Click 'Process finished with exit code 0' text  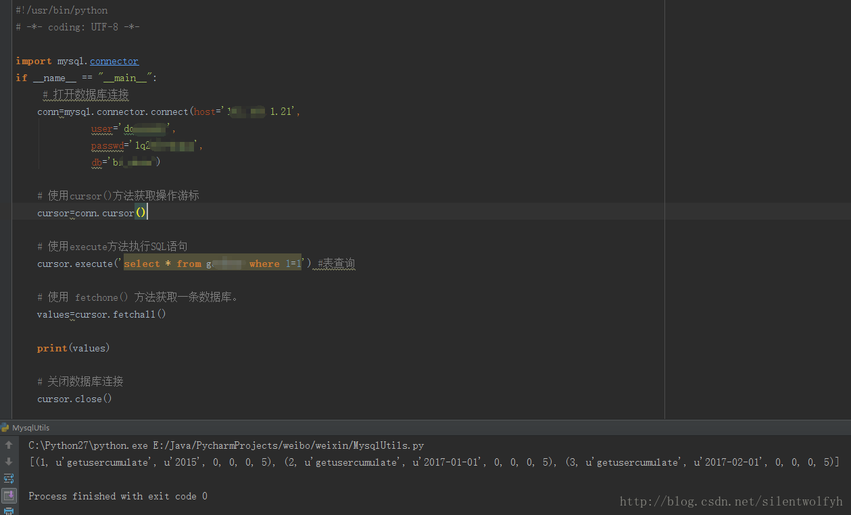pos(118,496)
